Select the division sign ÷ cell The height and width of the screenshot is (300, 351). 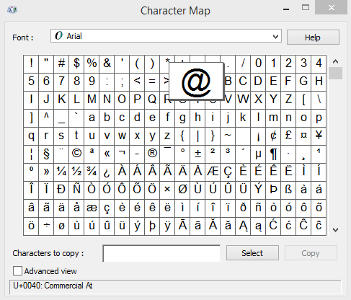point(46,226)
